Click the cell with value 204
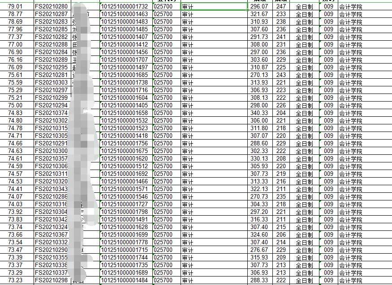This screenshot has width=392, height=285. [281, 113]
